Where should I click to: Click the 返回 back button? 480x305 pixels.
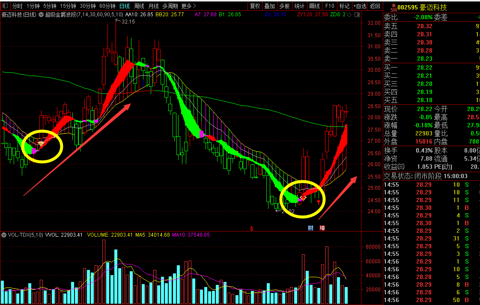coord(375,6)
